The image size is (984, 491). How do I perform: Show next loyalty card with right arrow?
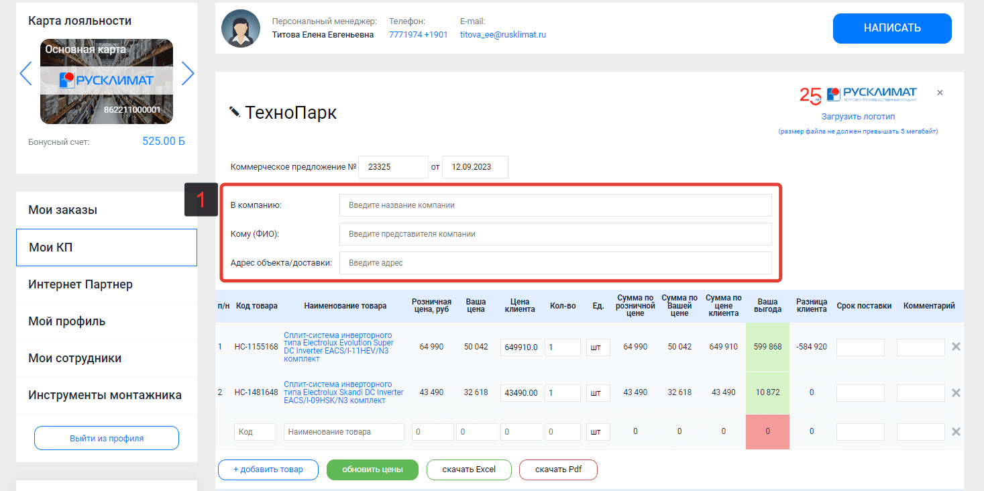188,74
